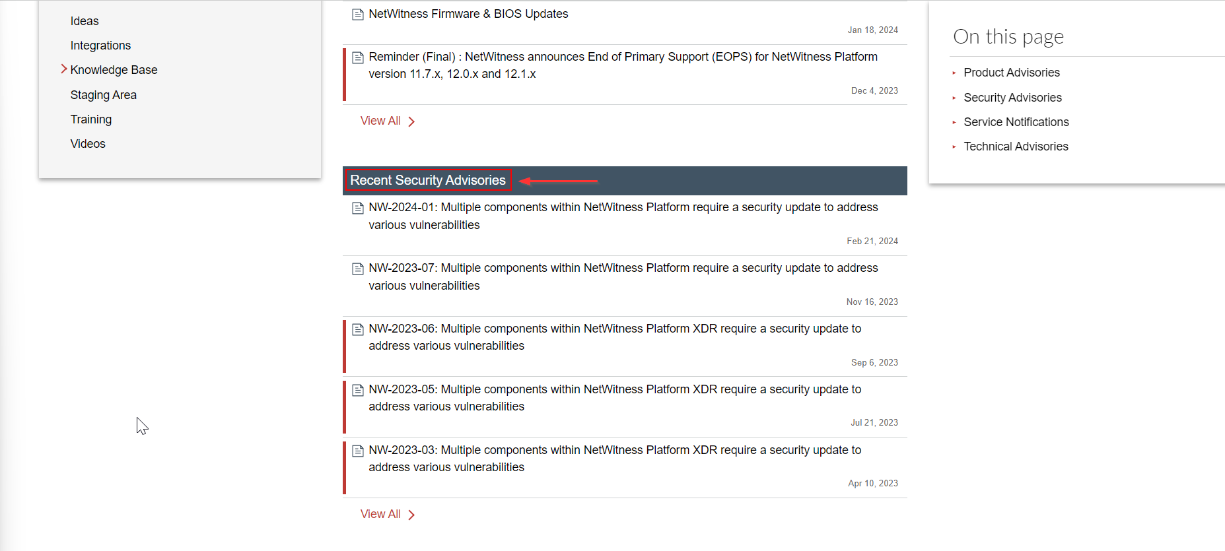Jump to Security Advisories section link
This screenshot has height=551, width=1225.
[x=1012, y=98]
